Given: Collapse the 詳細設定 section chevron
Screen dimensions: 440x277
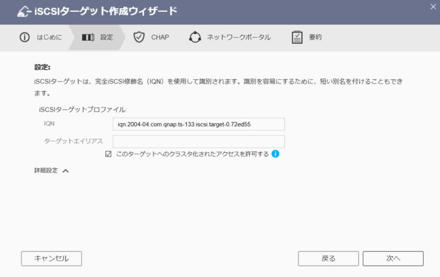Looking at the screenshot, I should [x=65, y=170].
